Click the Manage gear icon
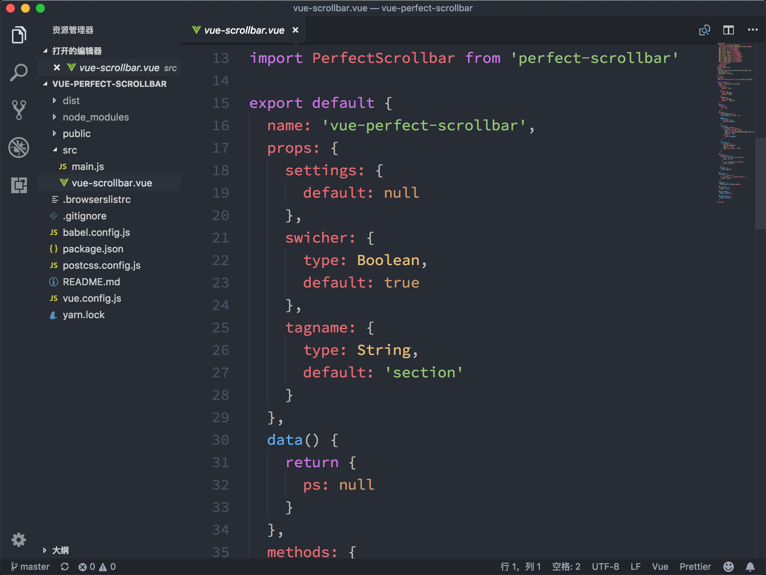Screen dimensions: 766x575 tap(19, 539)
